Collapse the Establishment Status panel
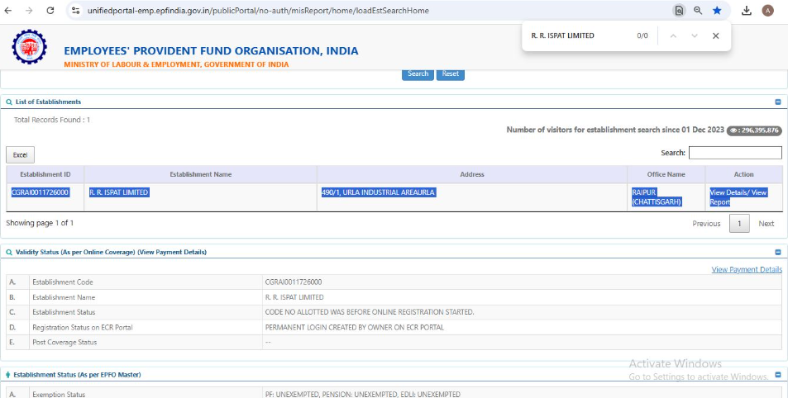This screenshot has width=788, height=398. [778, 375]
